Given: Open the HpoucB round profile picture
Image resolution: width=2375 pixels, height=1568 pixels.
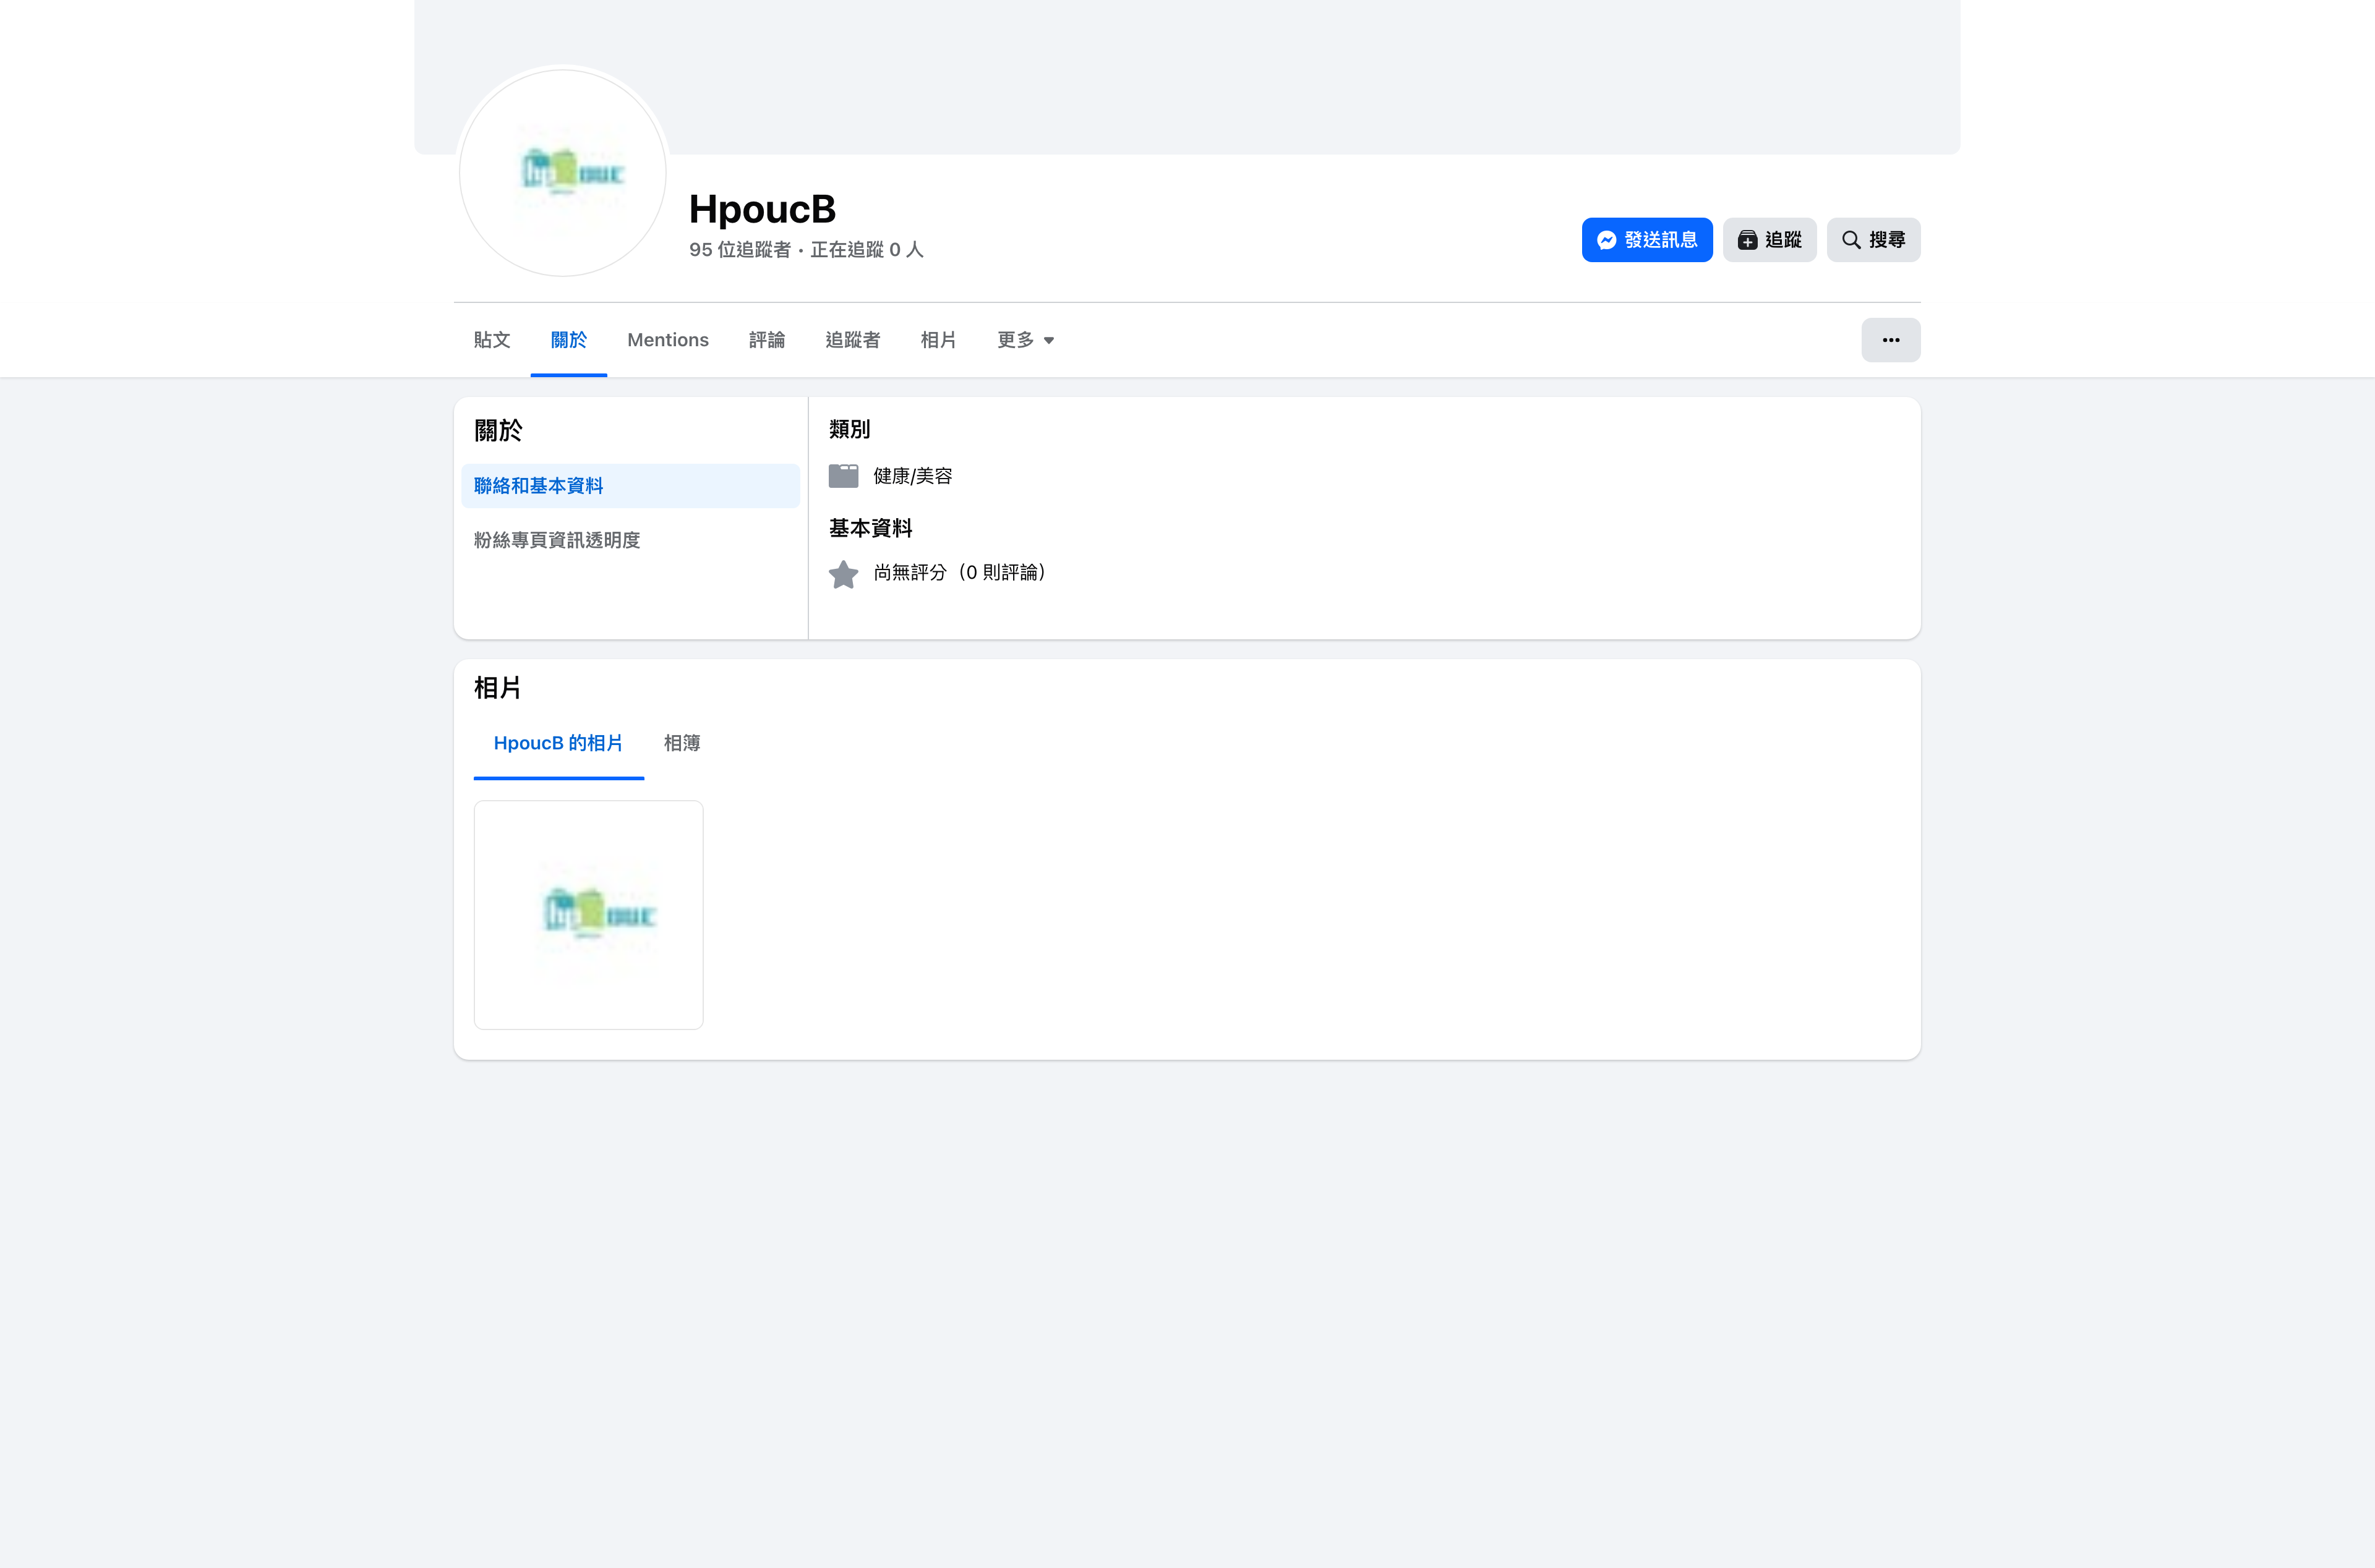Looking at the screenshot, I should tap(563, 172).
